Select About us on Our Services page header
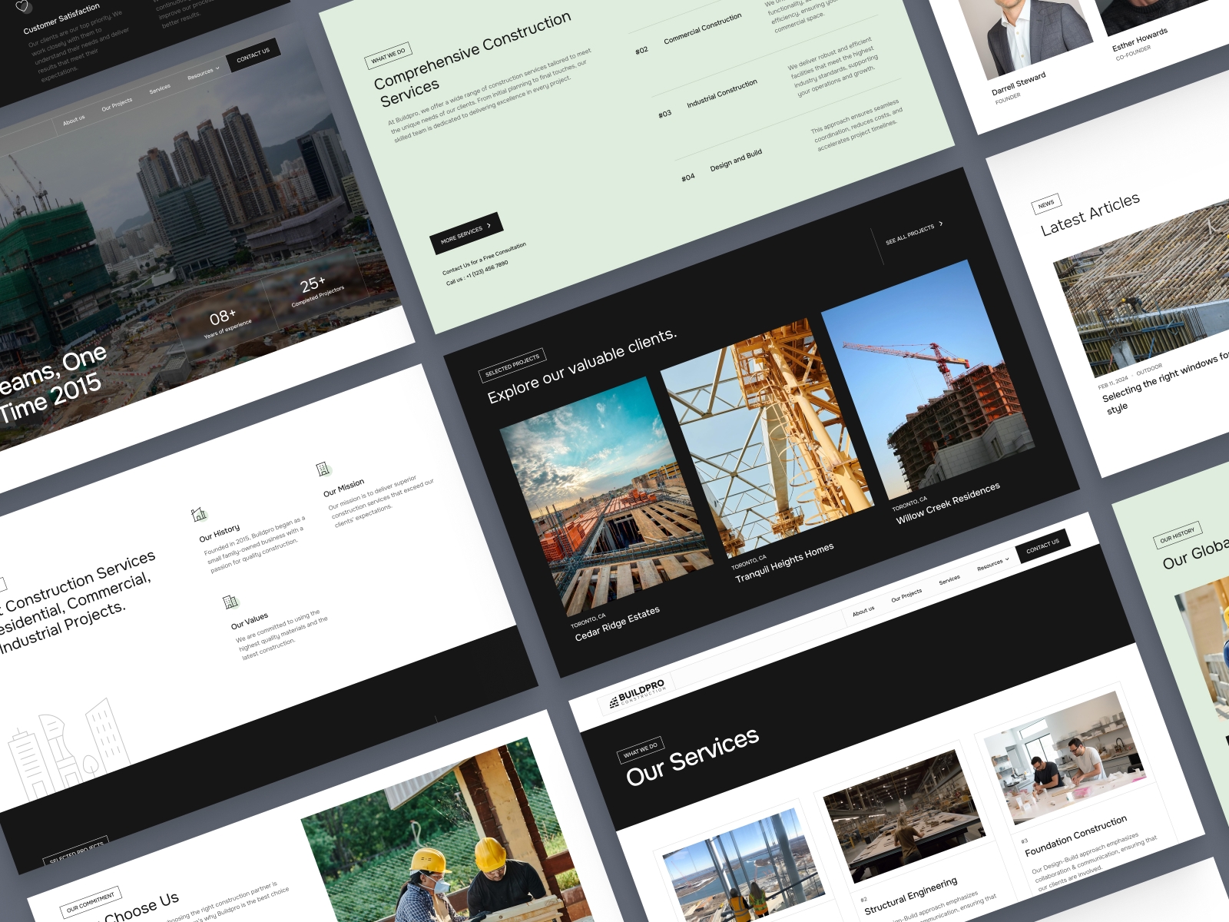Screen dimensions: 1229x922 pos(863,611)
